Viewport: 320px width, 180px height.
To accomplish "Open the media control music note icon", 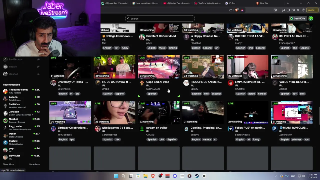I will tap(283, 10).
